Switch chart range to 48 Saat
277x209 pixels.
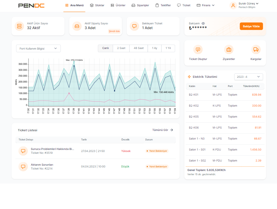click(x=138, y=48)
